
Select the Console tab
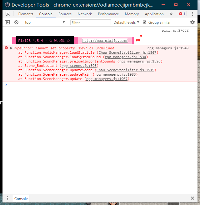click(x=46, y=14)
